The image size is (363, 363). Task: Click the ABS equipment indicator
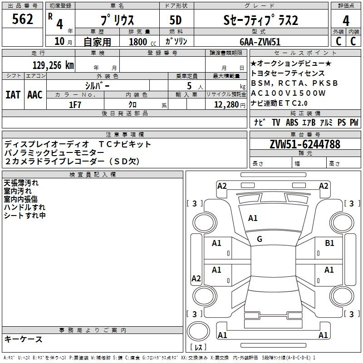click(291, 122)
